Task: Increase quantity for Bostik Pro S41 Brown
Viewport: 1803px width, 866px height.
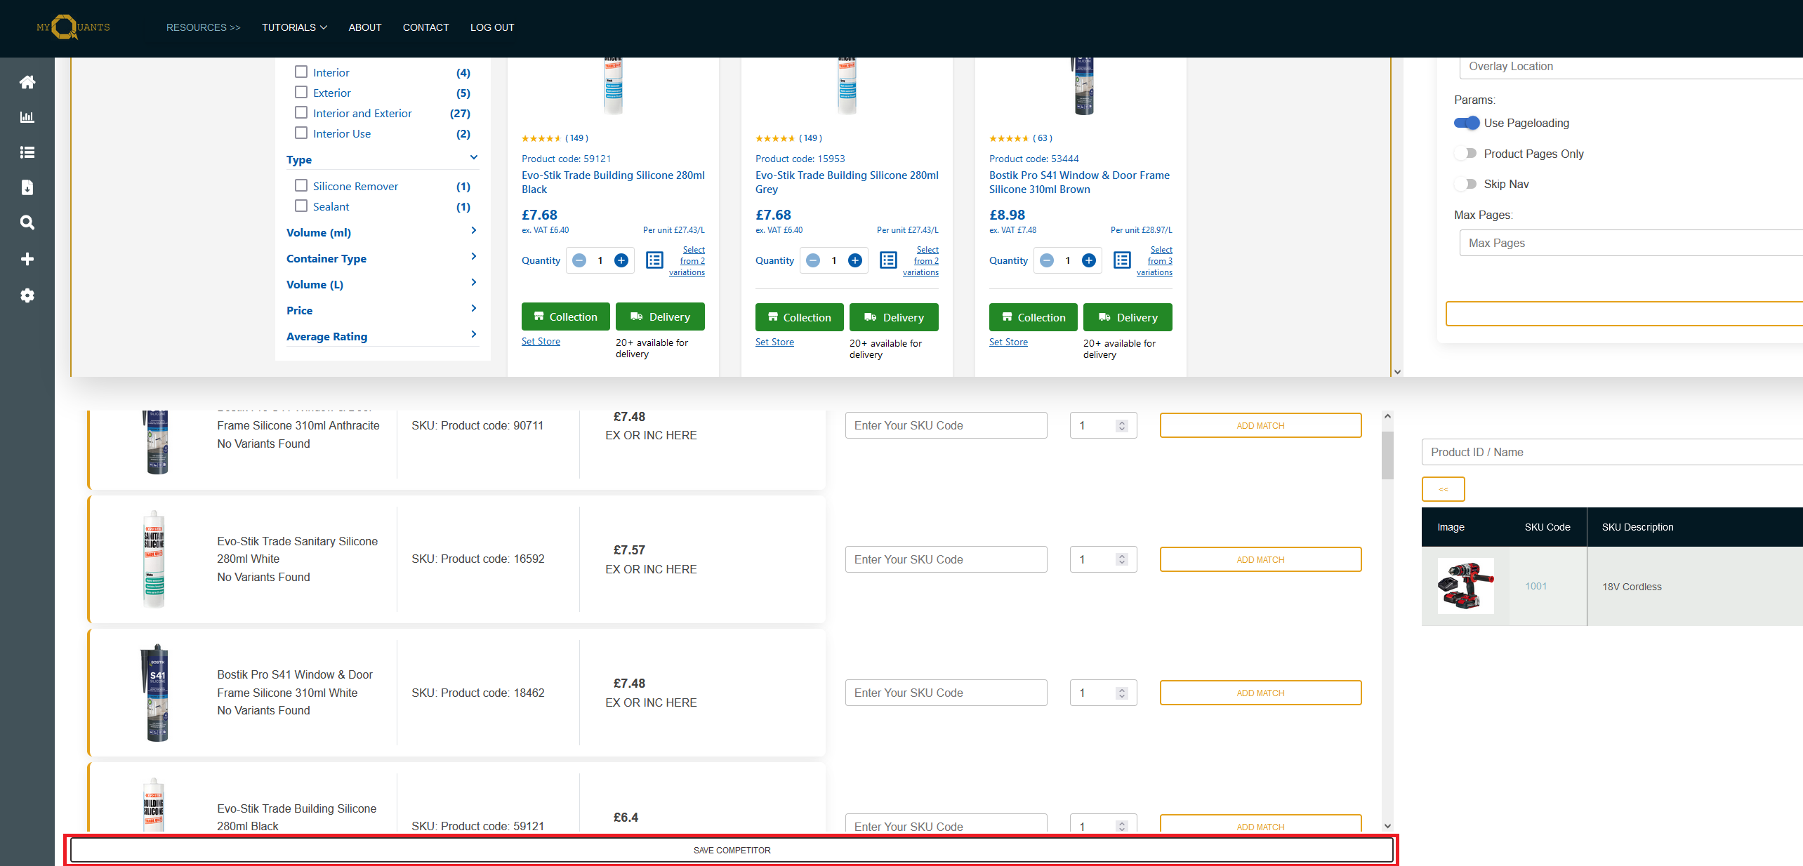Action: (1089, 260)
